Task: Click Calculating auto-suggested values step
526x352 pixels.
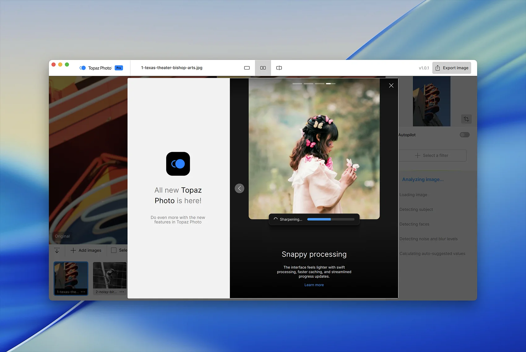Action: pyautogui.click(x=432, y=254)
